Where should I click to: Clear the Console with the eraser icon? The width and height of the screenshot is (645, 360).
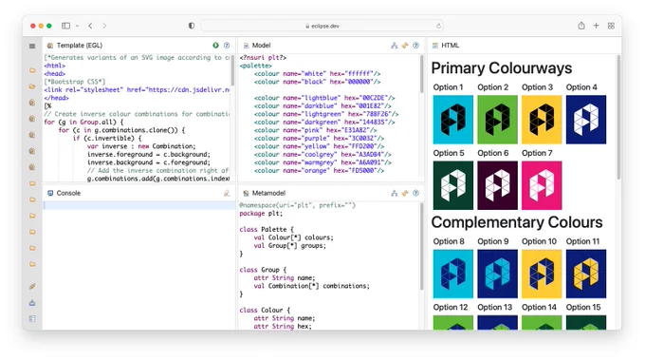click(227, 193)
